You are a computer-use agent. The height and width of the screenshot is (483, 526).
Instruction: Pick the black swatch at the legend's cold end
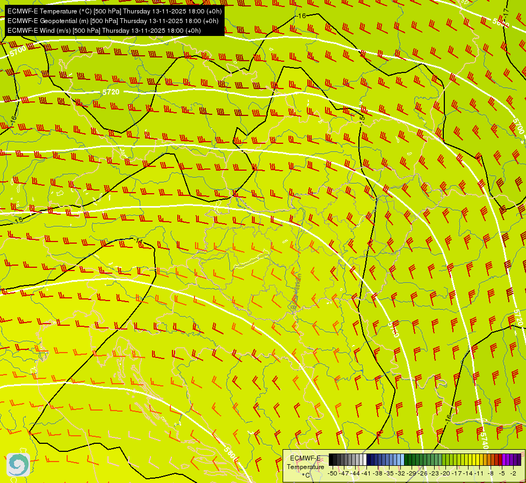tap(331, 459)
